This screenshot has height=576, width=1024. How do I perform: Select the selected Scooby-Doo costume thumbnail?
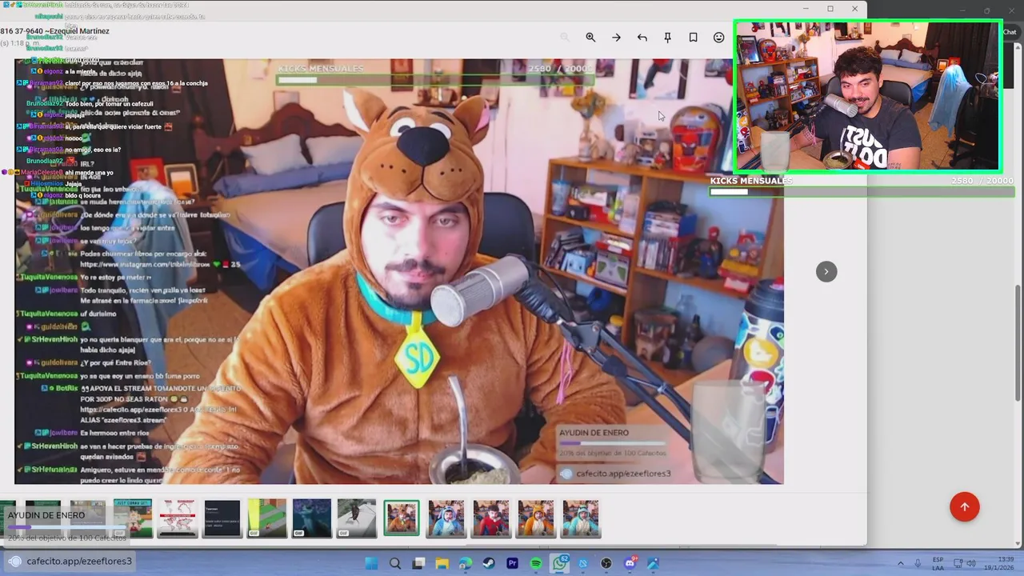[x=401, y=518]
